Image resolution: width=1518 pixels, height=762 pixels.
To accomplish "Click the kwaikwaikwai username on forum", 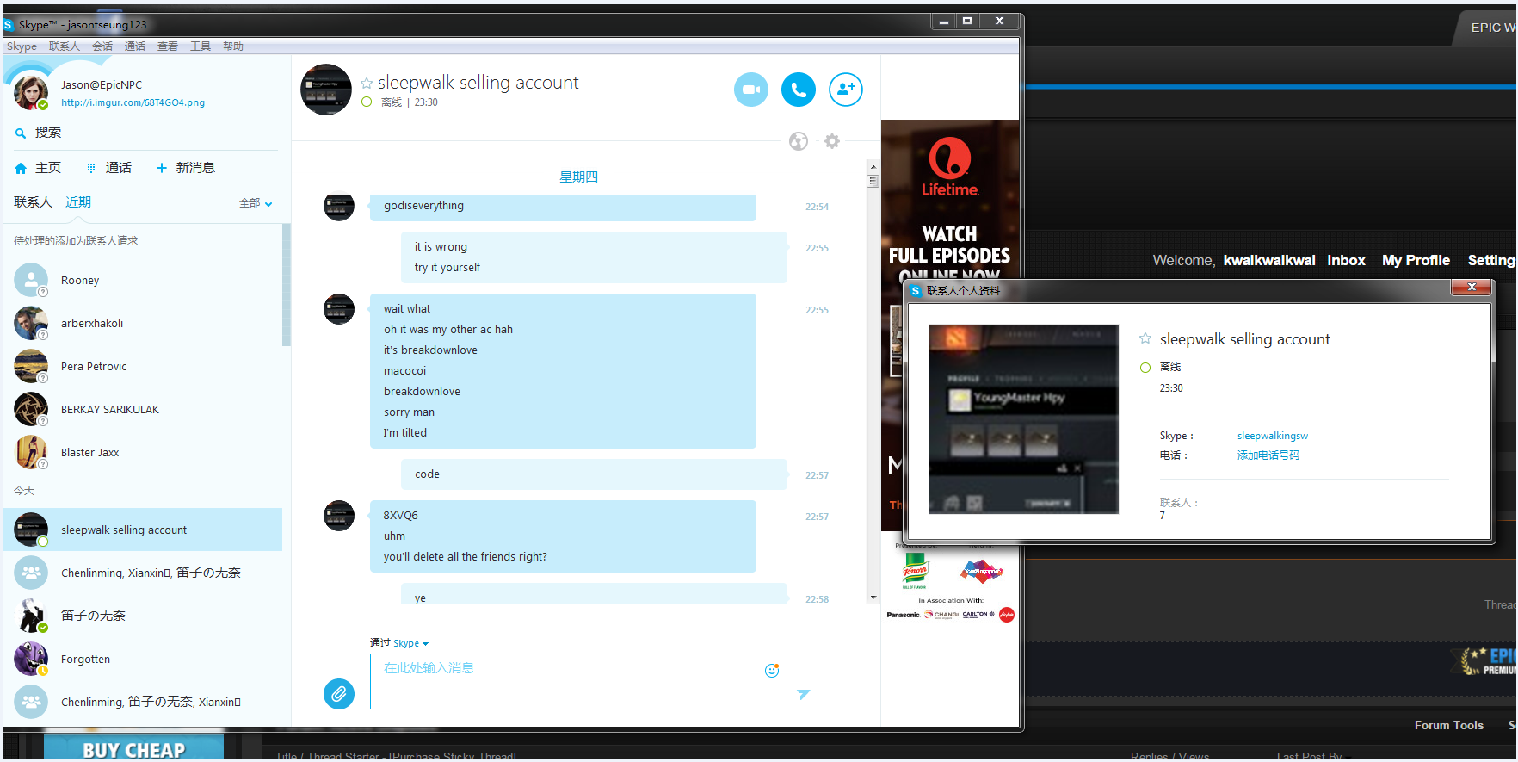I will pos(1269,260).
